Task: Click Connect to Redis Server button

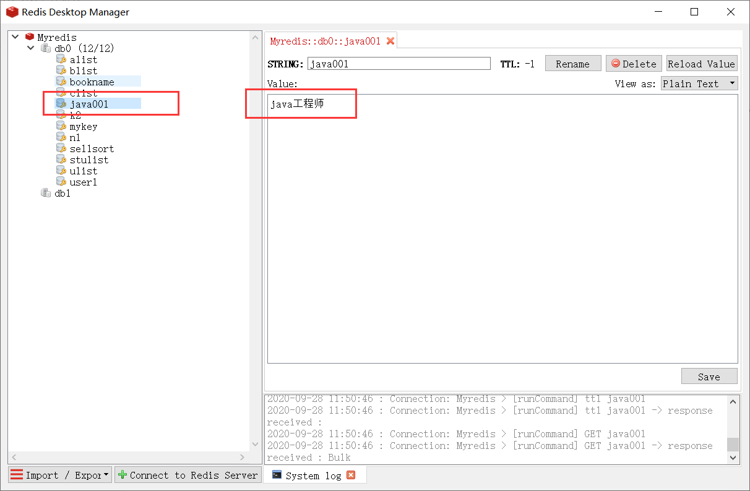Action: pyautogui.click(x=188, y=475)
